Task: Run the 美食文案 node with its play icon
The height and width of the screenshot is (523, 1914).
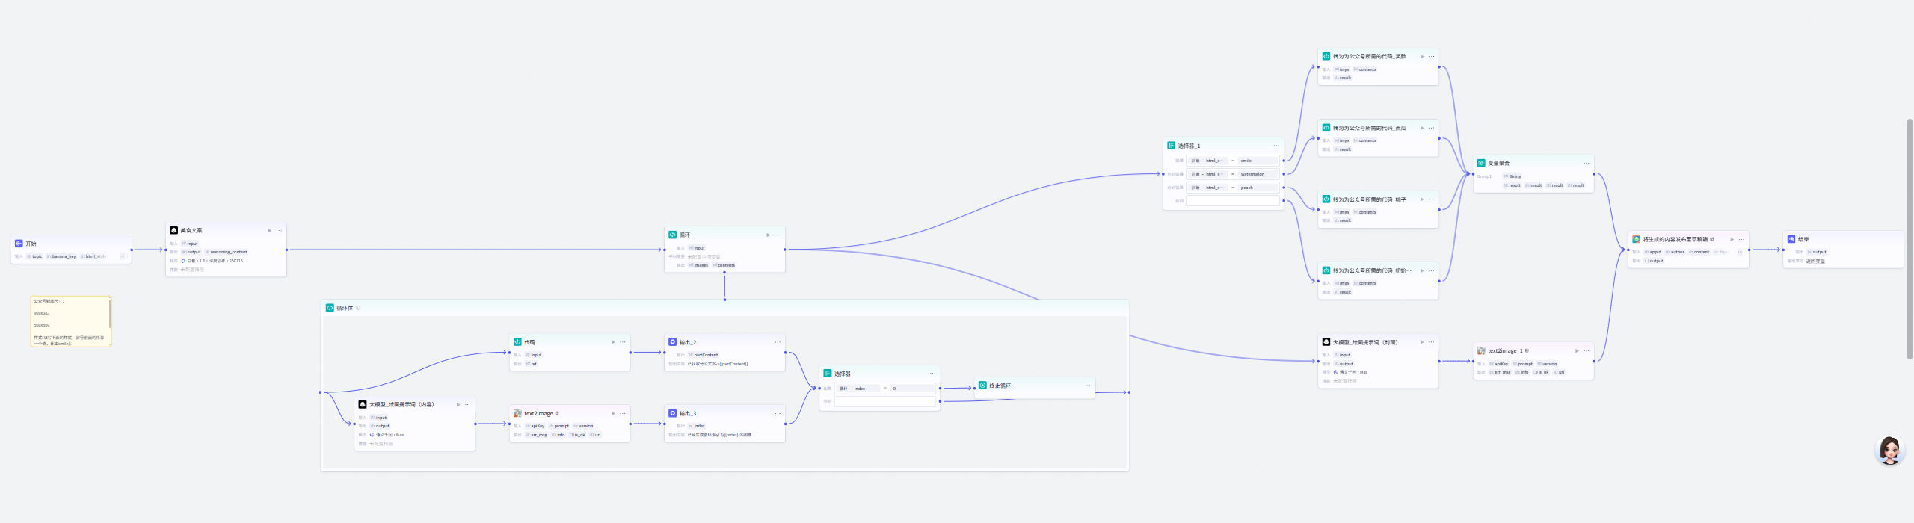Action: 270,230
